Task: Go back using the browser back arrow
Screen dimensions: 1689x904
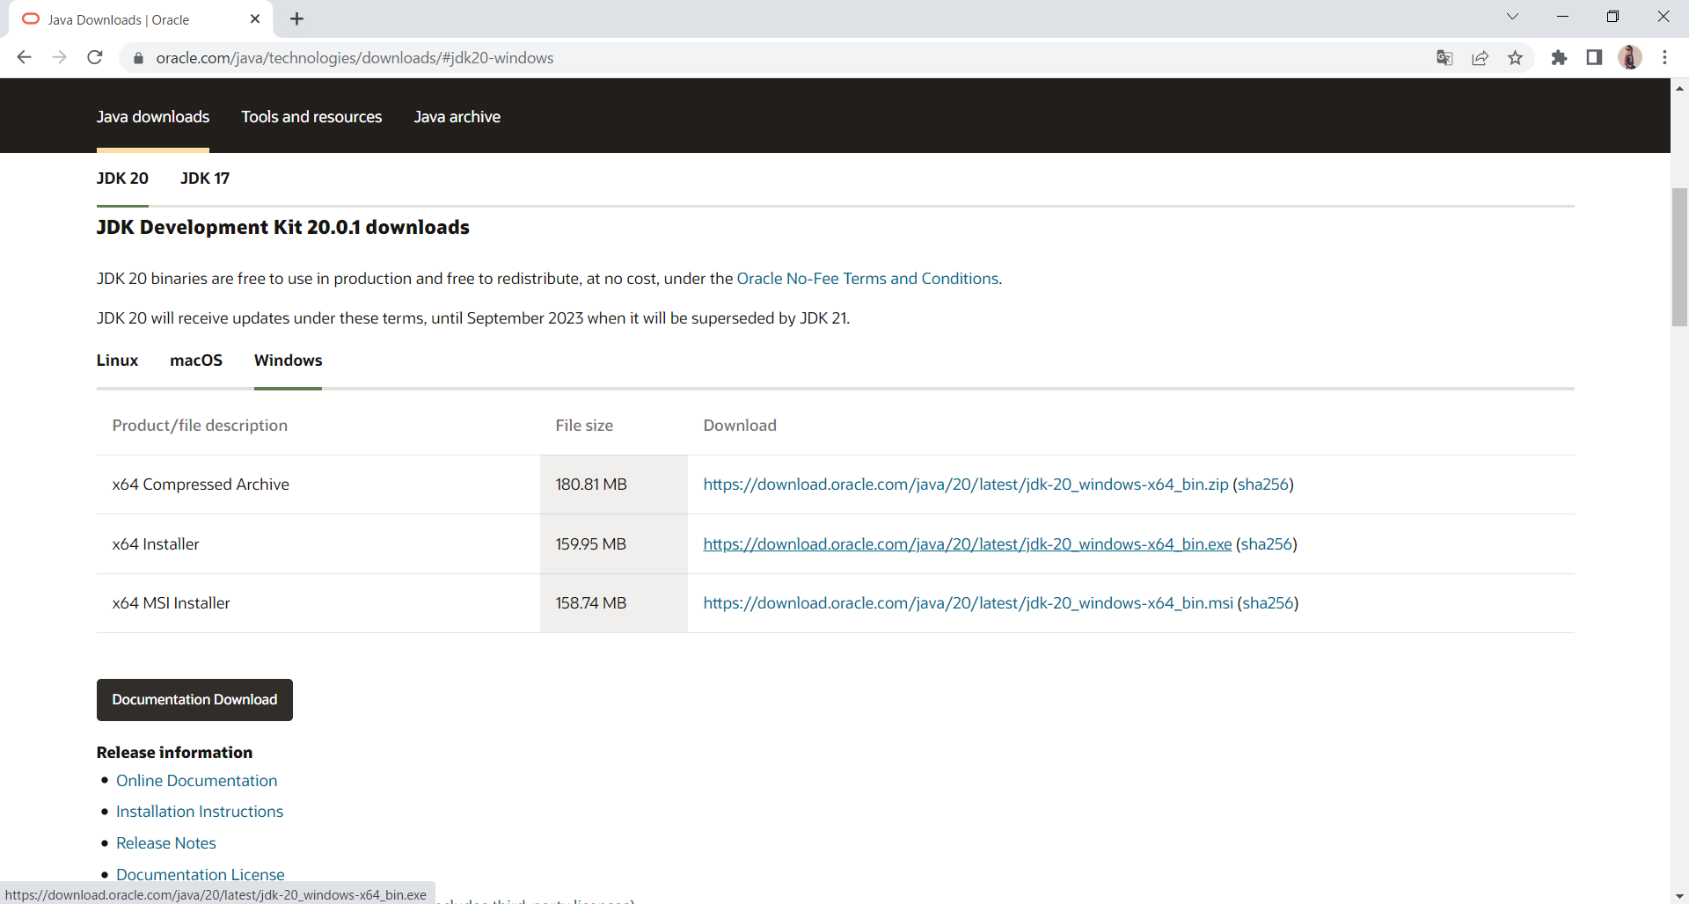Action: click(25, 58)
